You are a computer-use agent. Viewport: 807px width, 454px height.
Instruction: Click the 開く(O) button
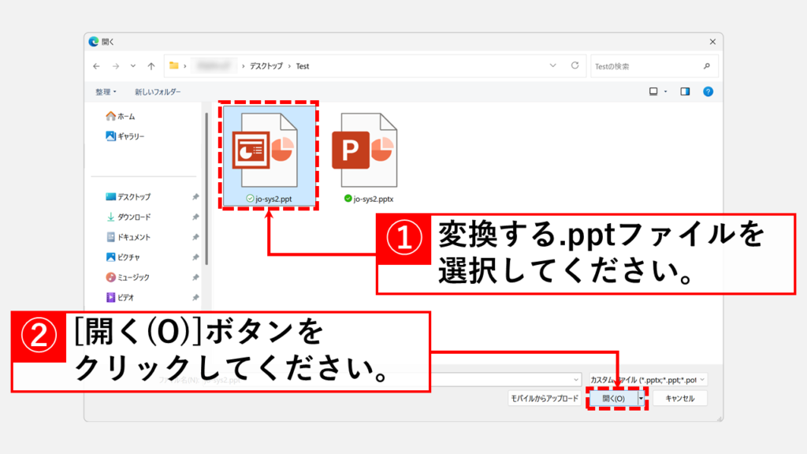coord(613,398)
